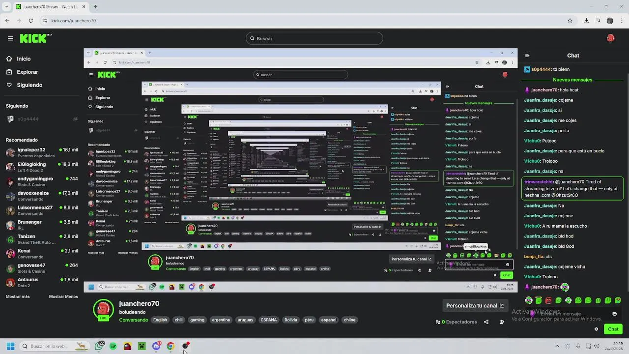Viewport: 629px width, 354px height.
Task: Click the share icon beside 0 Espectadores in main page
Action: point(486,322)
